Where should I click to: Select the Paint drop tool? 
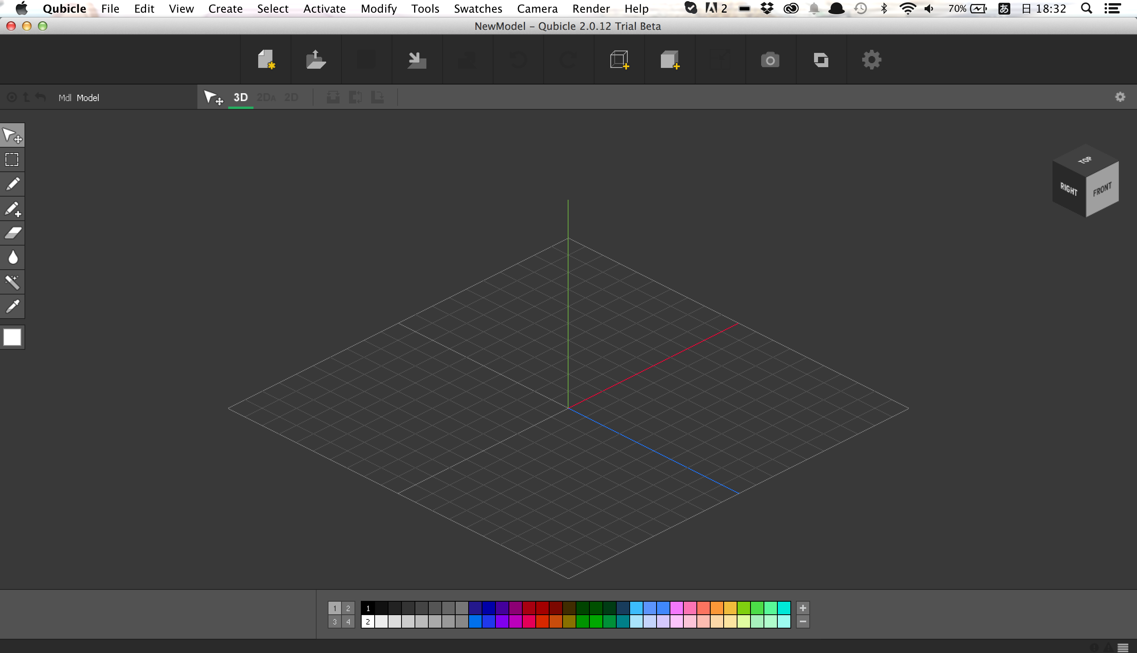coord(12,257)
